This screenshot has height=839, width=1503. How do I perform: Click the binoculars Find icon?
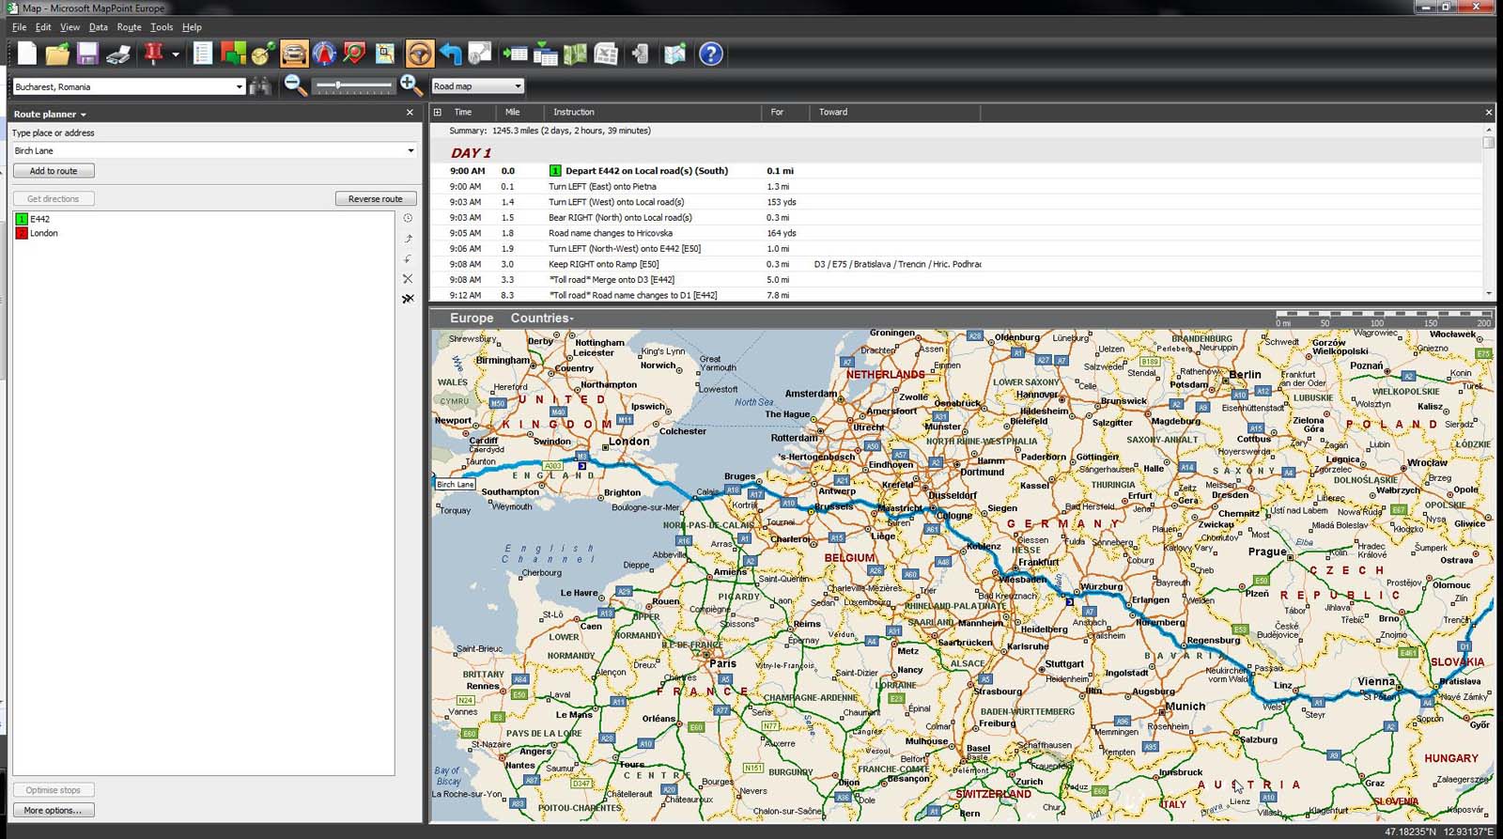click(x=260, y=85)
